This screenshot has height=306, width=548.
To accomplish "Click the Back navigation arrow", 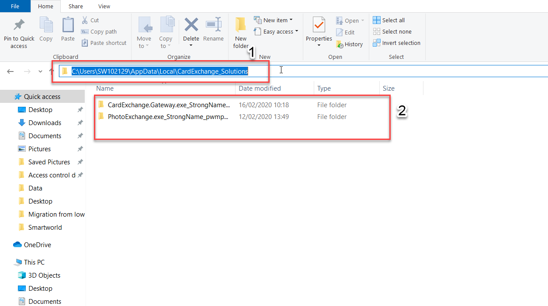I will (10, 71).
